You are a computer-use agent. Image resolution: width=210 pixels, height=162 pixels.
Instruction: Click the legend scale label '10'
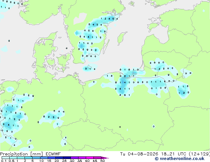click(41, 161)
